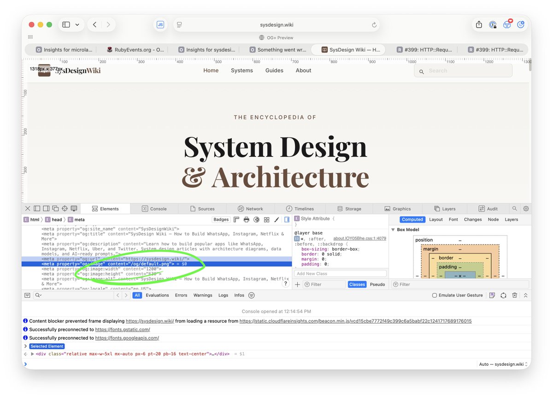Open the about.IOY05Bhe.css:1:4079 source link

359,238
